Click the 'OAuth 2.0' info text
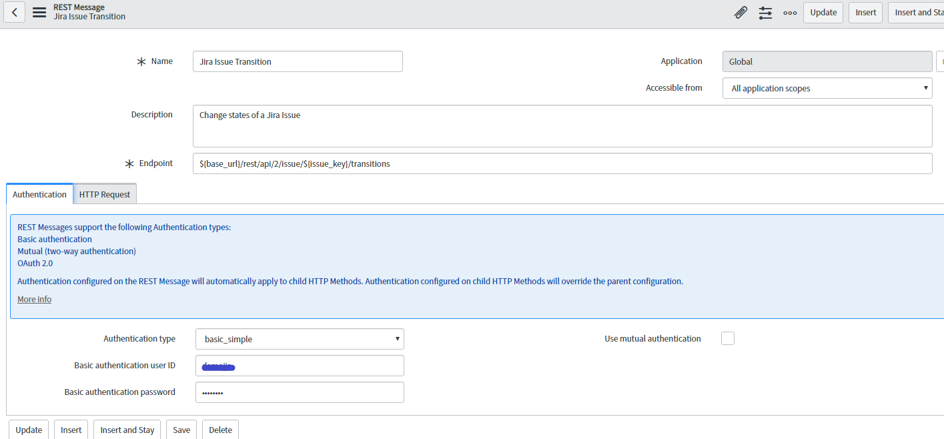The width and height of the screenshot is (944, 439). pyautogui.click(x=35, y=263)
